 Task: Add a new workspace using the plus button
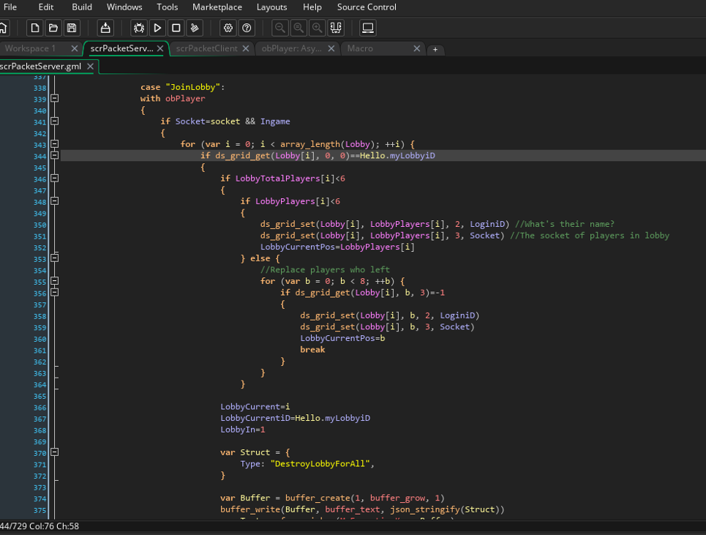click(x=435, y=49)
